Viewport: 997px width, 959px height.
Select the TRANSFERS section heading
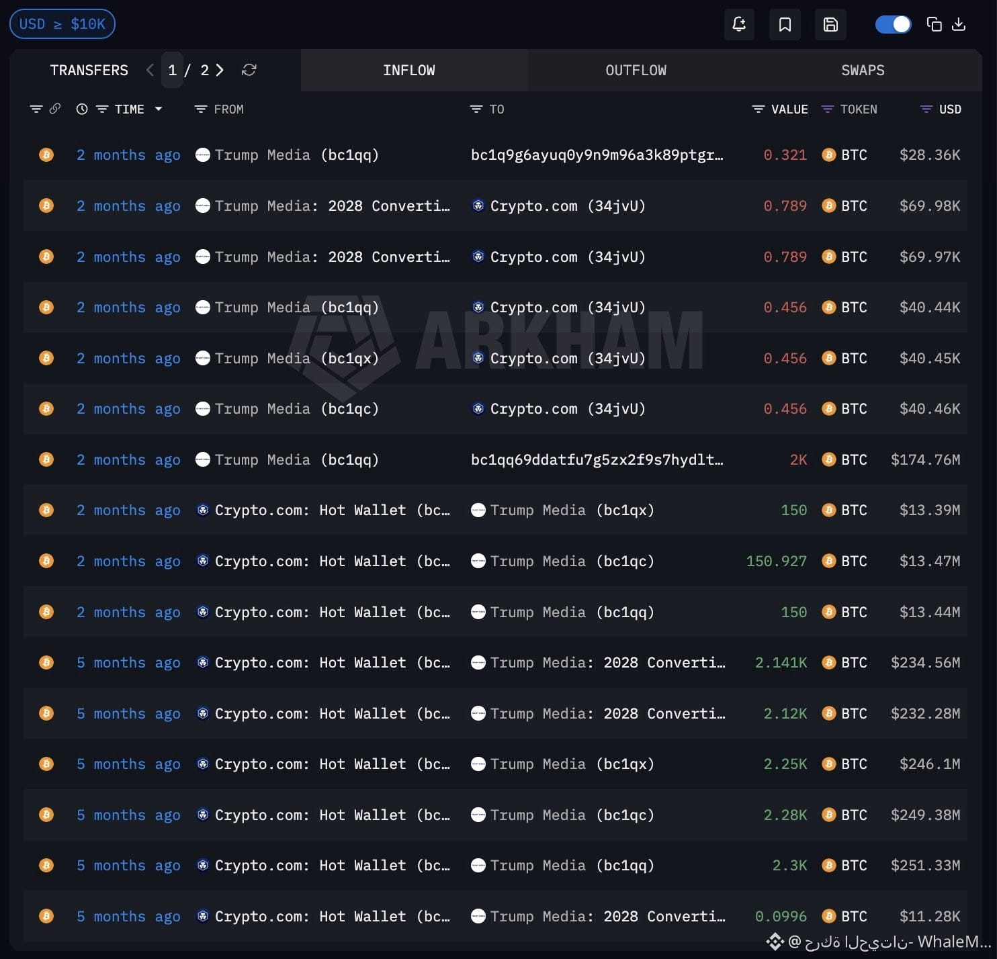point(89,70)
